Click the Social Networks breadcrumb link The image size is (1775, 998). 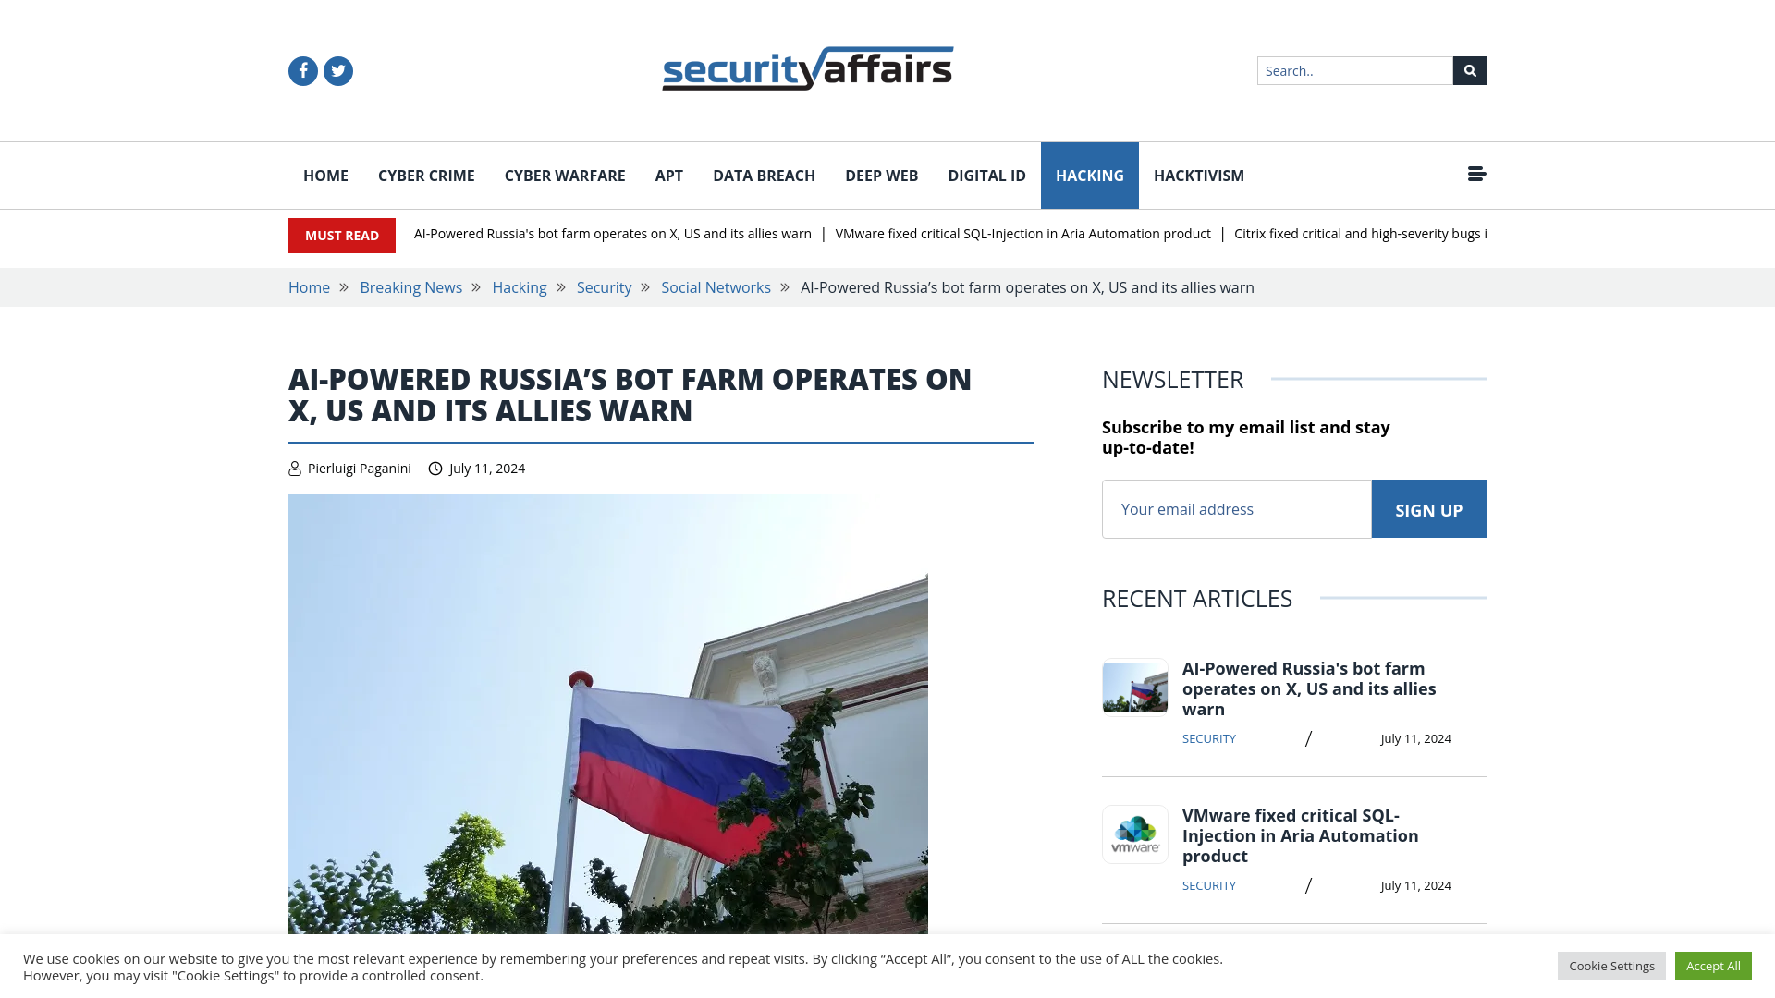[716, 287]
